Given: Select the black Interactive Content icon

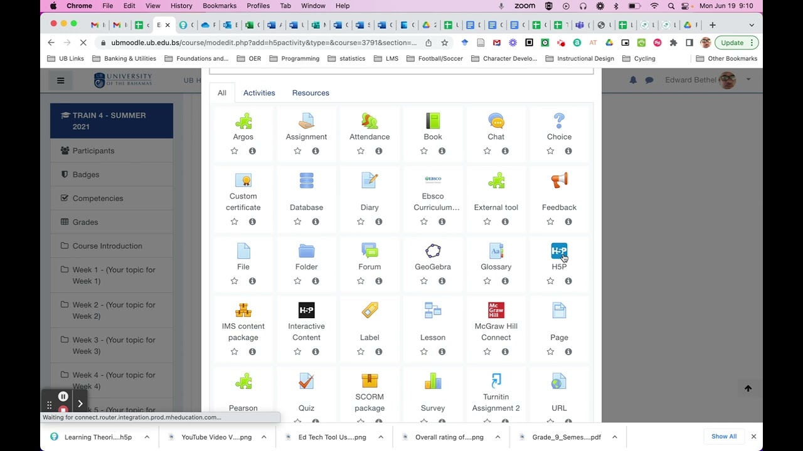Looking at the screenshot, I should click(x=306, y=311).
